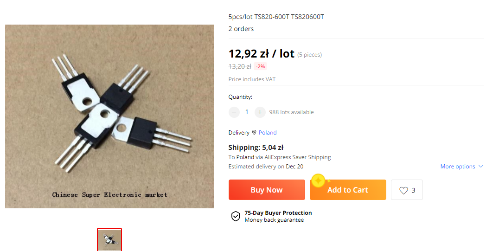Click the wishlist count number 3
This screenshot has width=486, height=251.
tap(413, 190)
